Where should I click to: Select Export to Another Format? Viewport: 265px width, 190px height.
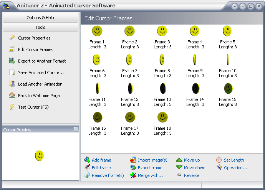(42, 61)
